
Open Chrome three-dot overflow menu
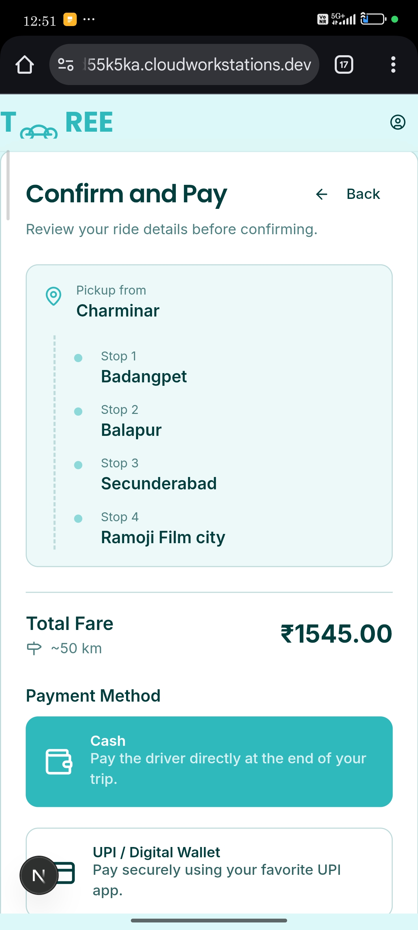coord(393,64)
